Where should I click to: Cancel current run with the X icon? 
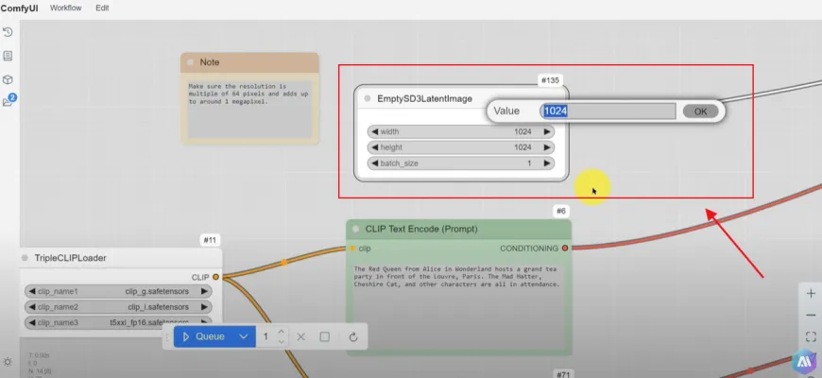point(301,336)
